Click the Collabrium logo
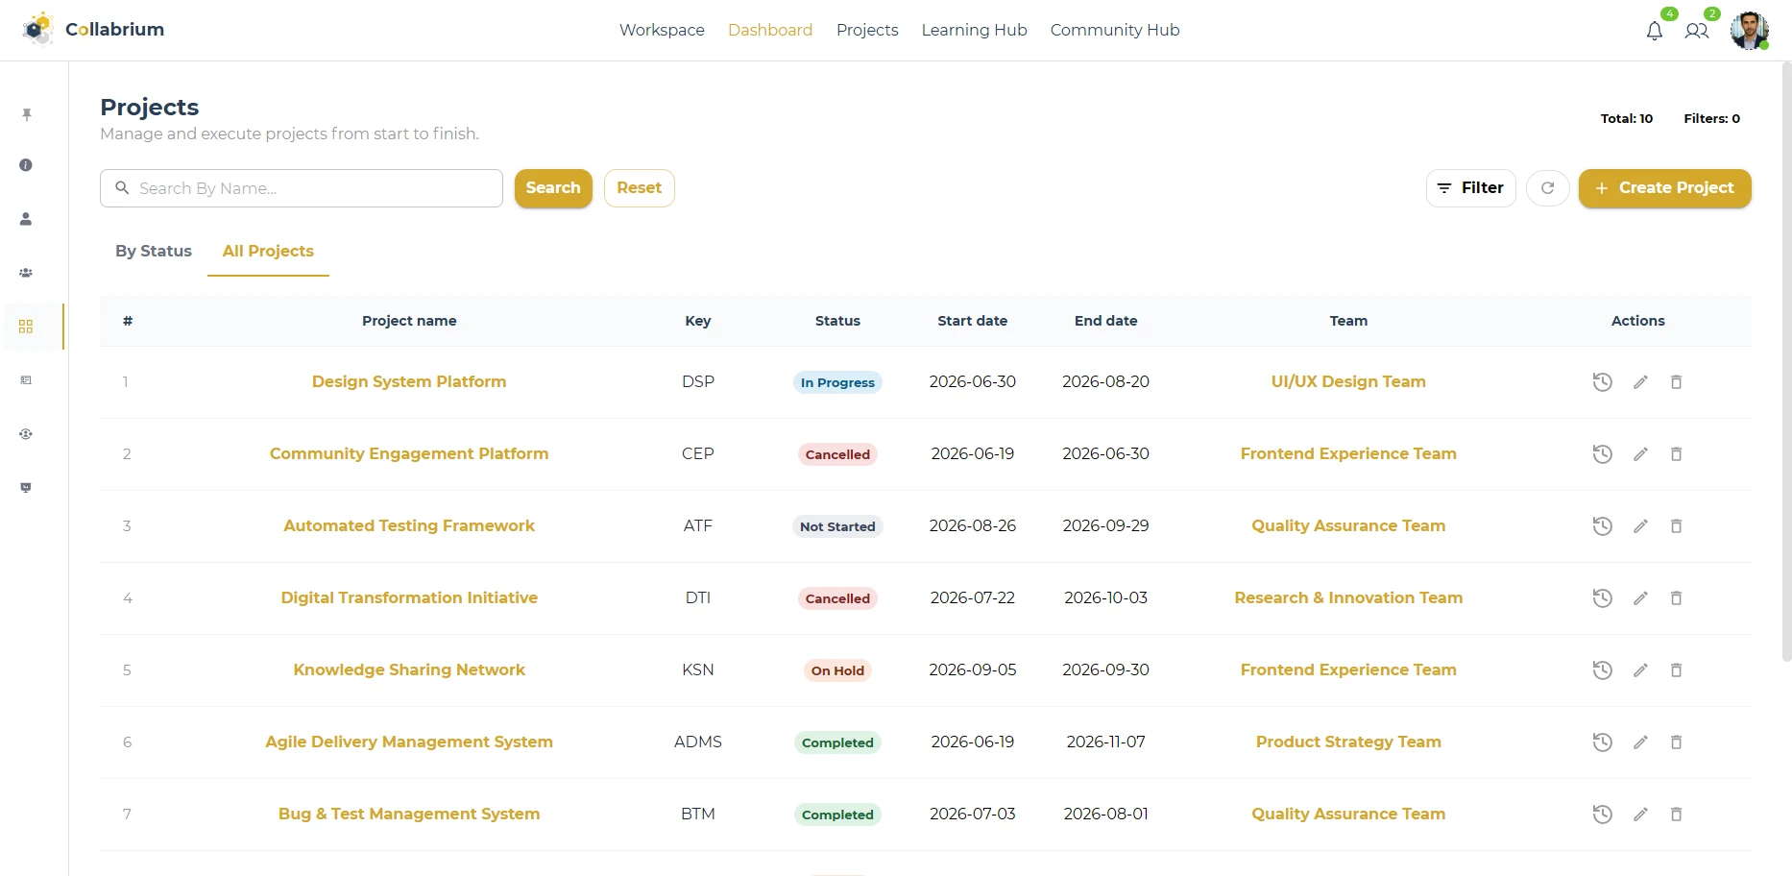The image size is (1792, 876). 93,30
